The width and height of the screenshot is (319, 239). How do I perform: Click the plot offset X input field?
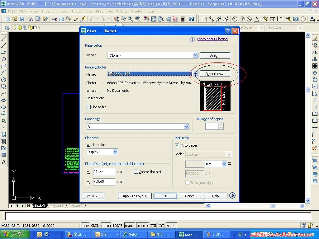pyautogui.click(x=104, y=171)
